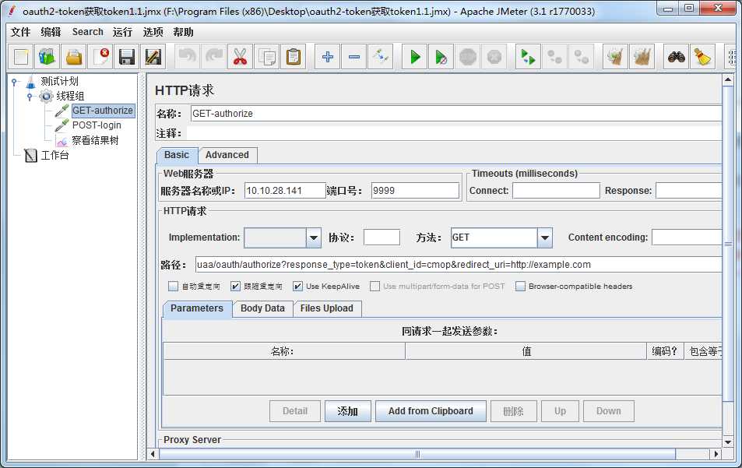Screen dimensions: 742x468
Task: Click the Close test plan icon
Action: (x=100, y=57)
